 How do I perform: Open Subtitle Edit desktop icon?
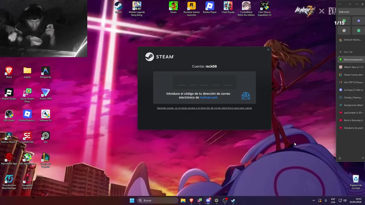[x=27, y=137]
